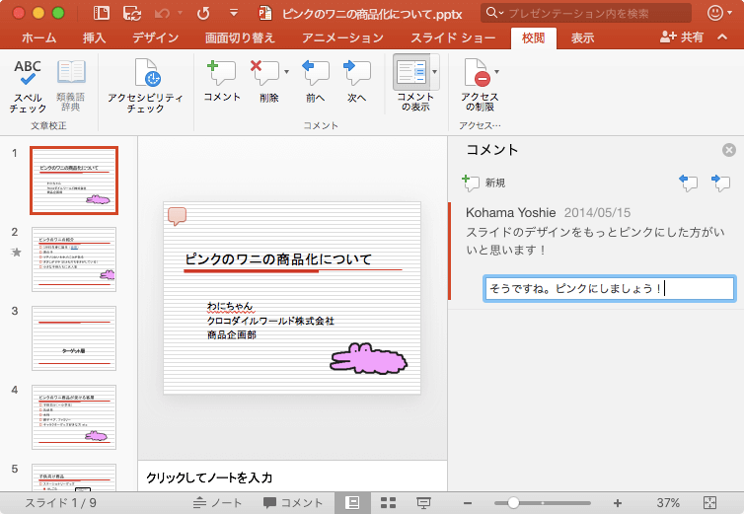The width and height of the screenshot is (744, 514).
Task: Undo the last action
Action: coord(162,13)
